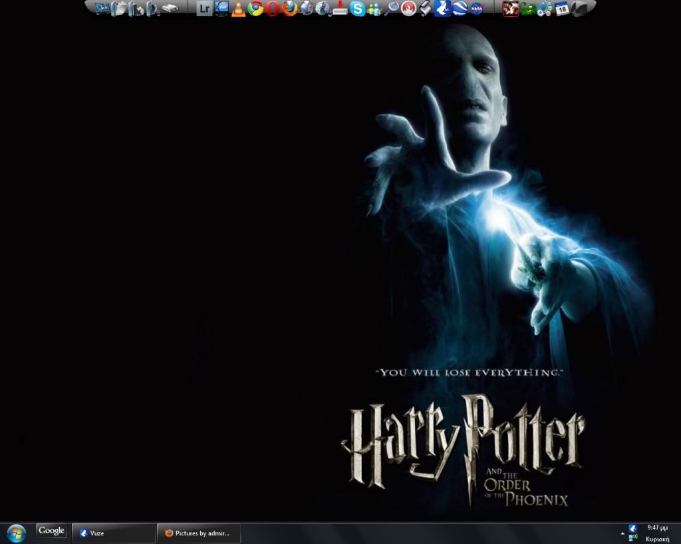The image size is (681, 544).
Task: Open Firefox from the dock
Action: coord(289,8)
